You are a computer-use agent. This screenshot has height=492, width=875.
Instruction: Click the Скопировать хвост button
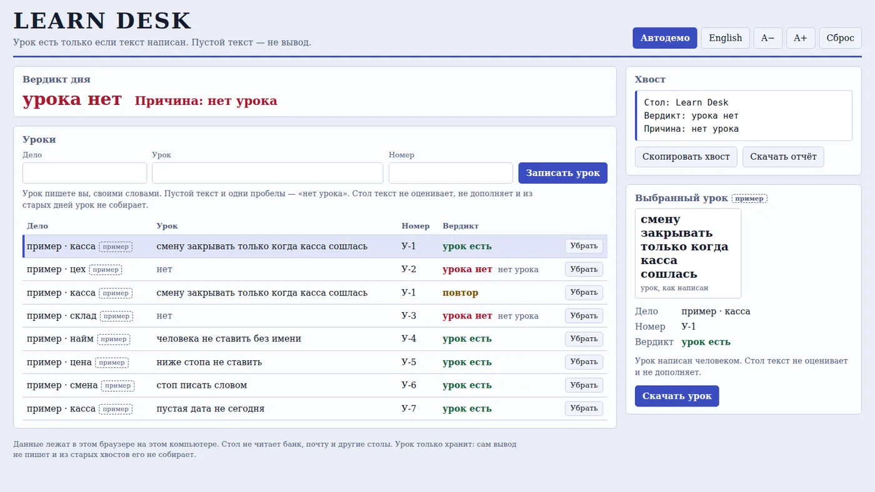coord(686,157)
